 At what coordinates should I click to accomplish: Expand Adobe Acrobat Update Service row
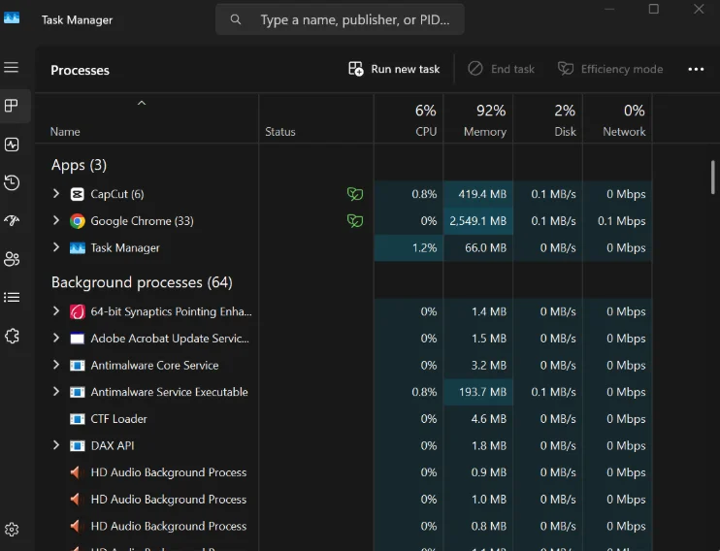[x=56, y=338]
